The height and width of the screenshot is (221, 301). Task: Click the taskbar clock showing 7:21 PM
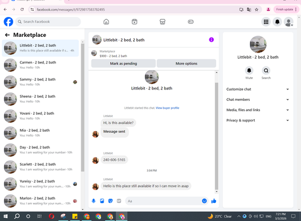[x=281, y=216]
